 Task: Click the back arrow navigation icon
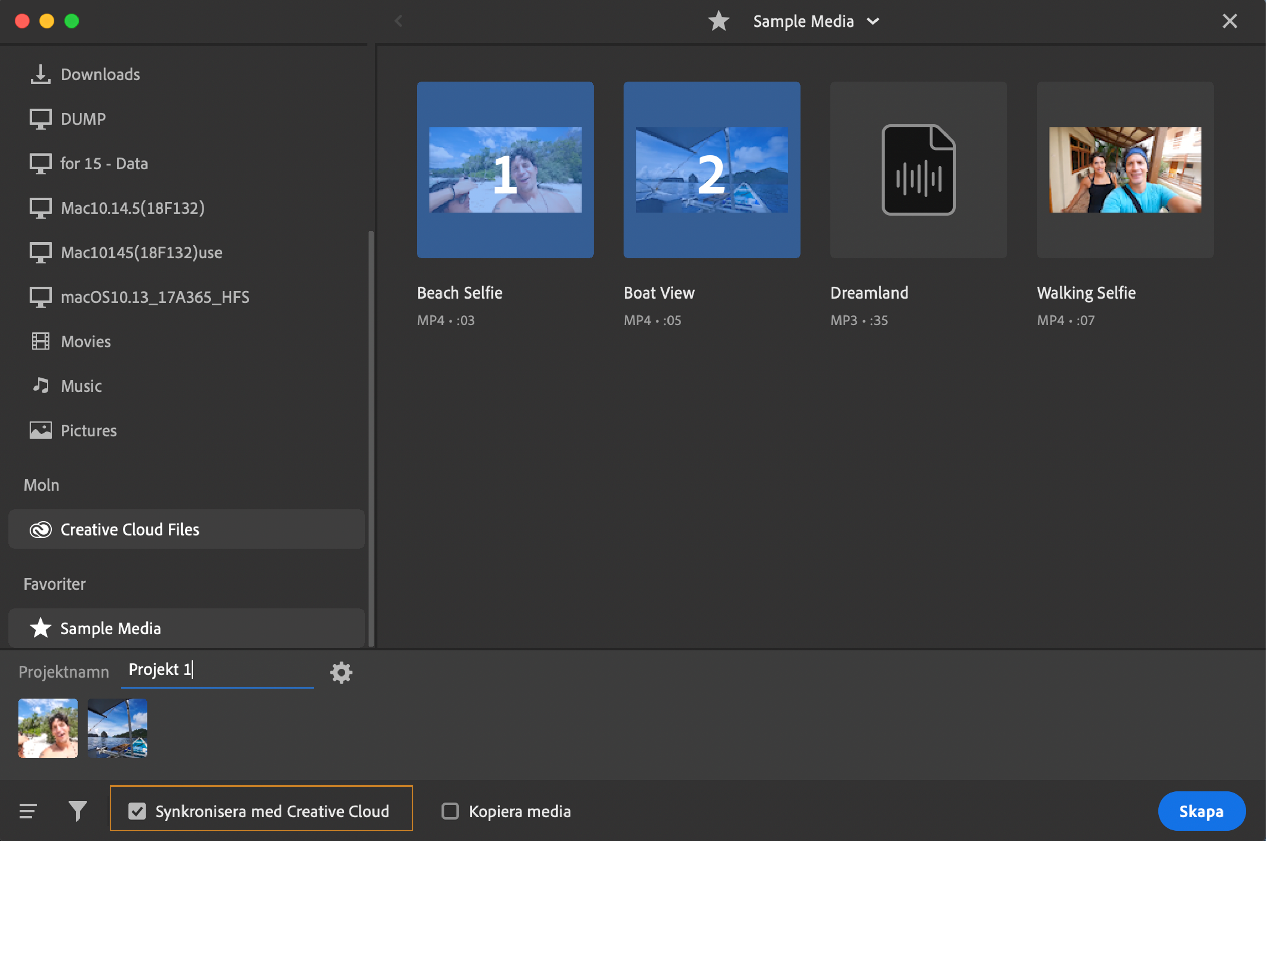(399, 22)
